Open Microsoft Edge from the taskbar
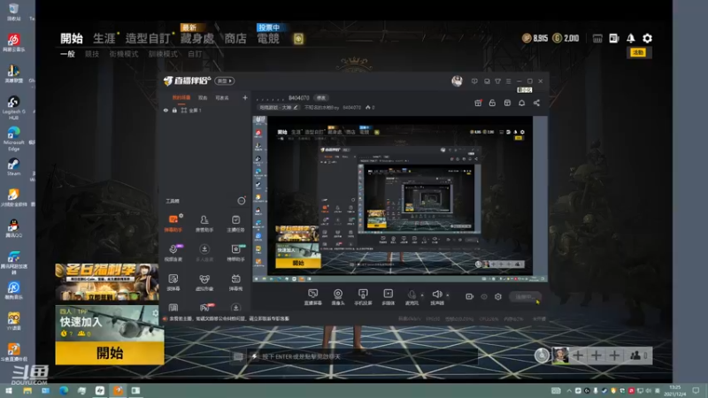 pos(64,390)
